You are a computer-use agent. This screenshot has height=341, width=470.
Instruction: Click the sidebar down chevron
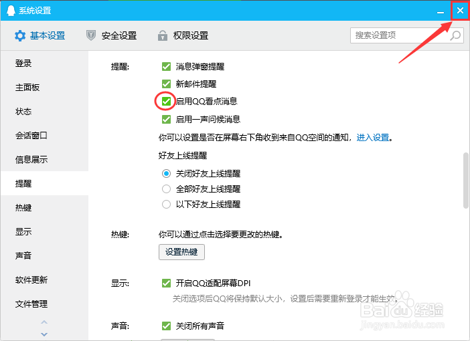44,334
